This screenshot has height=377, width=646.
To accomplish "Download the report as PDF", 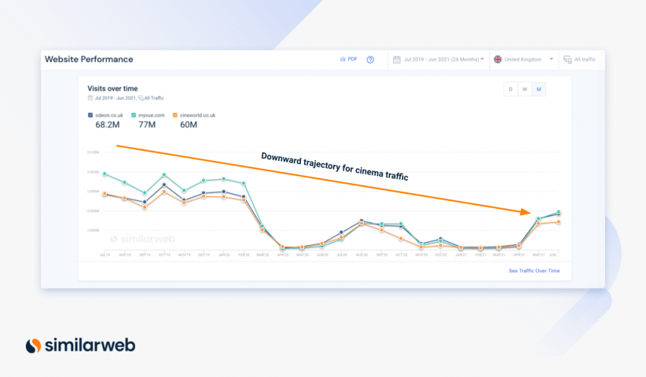I will point(348,59).
